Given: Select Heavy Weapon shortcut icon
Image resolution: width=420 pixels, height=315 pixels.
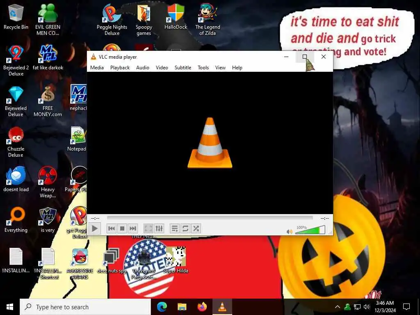Looking at the screenshot, I should (x=48, y=182).
